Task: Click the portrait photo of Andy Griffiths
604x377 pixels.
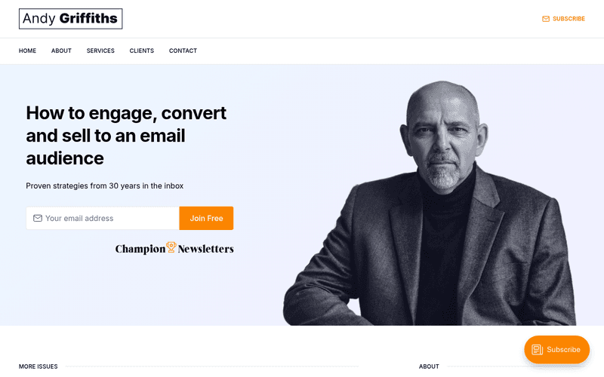Action: [x=430, y=203]
